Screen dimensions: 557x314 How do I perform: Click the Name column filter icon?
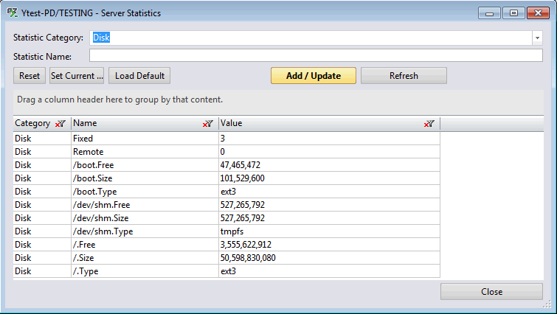[x=208, y=124]
